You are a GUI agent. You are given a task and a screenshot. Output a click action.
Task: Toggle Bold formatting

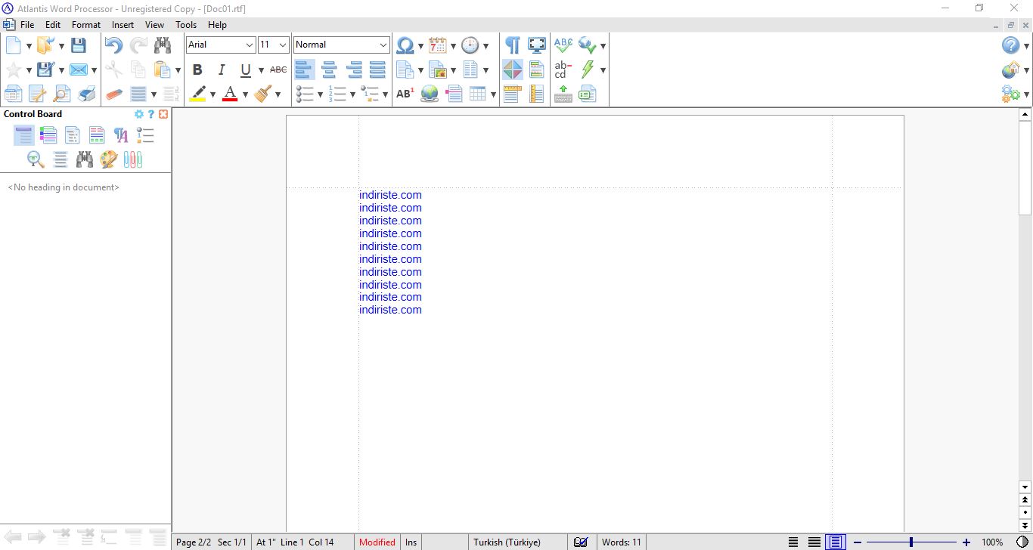coord(197,70)
